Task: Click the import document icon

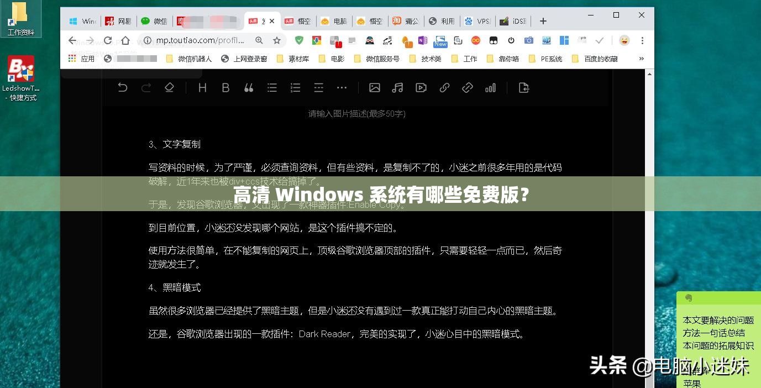Action: (x=524, y=87)
